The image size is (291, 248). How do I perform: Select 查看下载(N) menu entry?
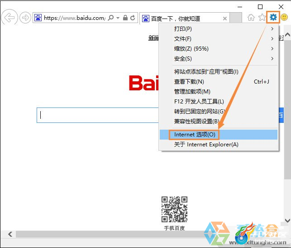219,81
